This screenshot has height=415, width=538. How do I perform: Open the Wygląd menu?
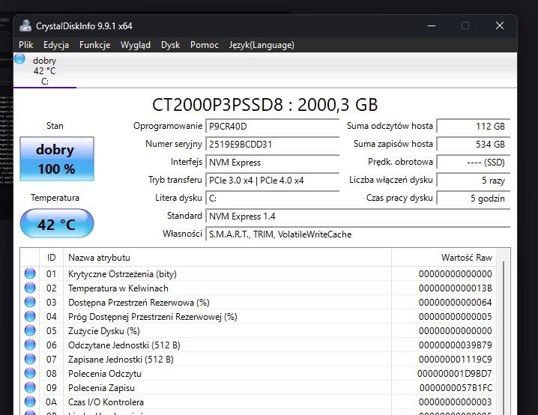[136, 45]
